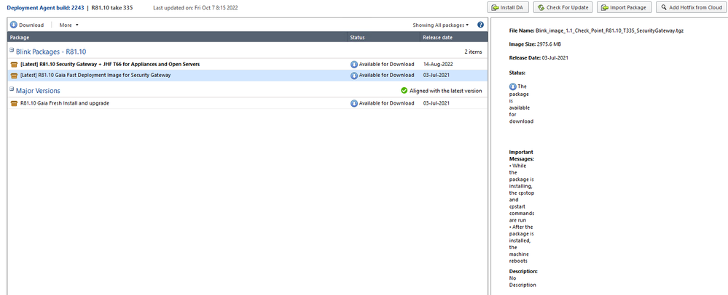728x295 pixels.
Task: Collapse the Blink Packages - R81.10 group
Action: point(12,50)
